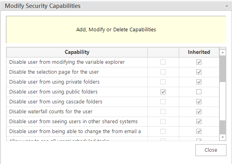Enable disable private folders checkbox in the unlabeled middle column
Image resolution: width=232 pixels, height=164 pixels.
163,82
